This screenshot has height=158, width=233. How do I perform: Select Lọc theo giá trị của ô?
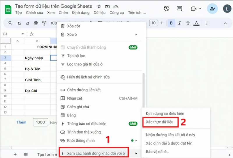[99, 64]
